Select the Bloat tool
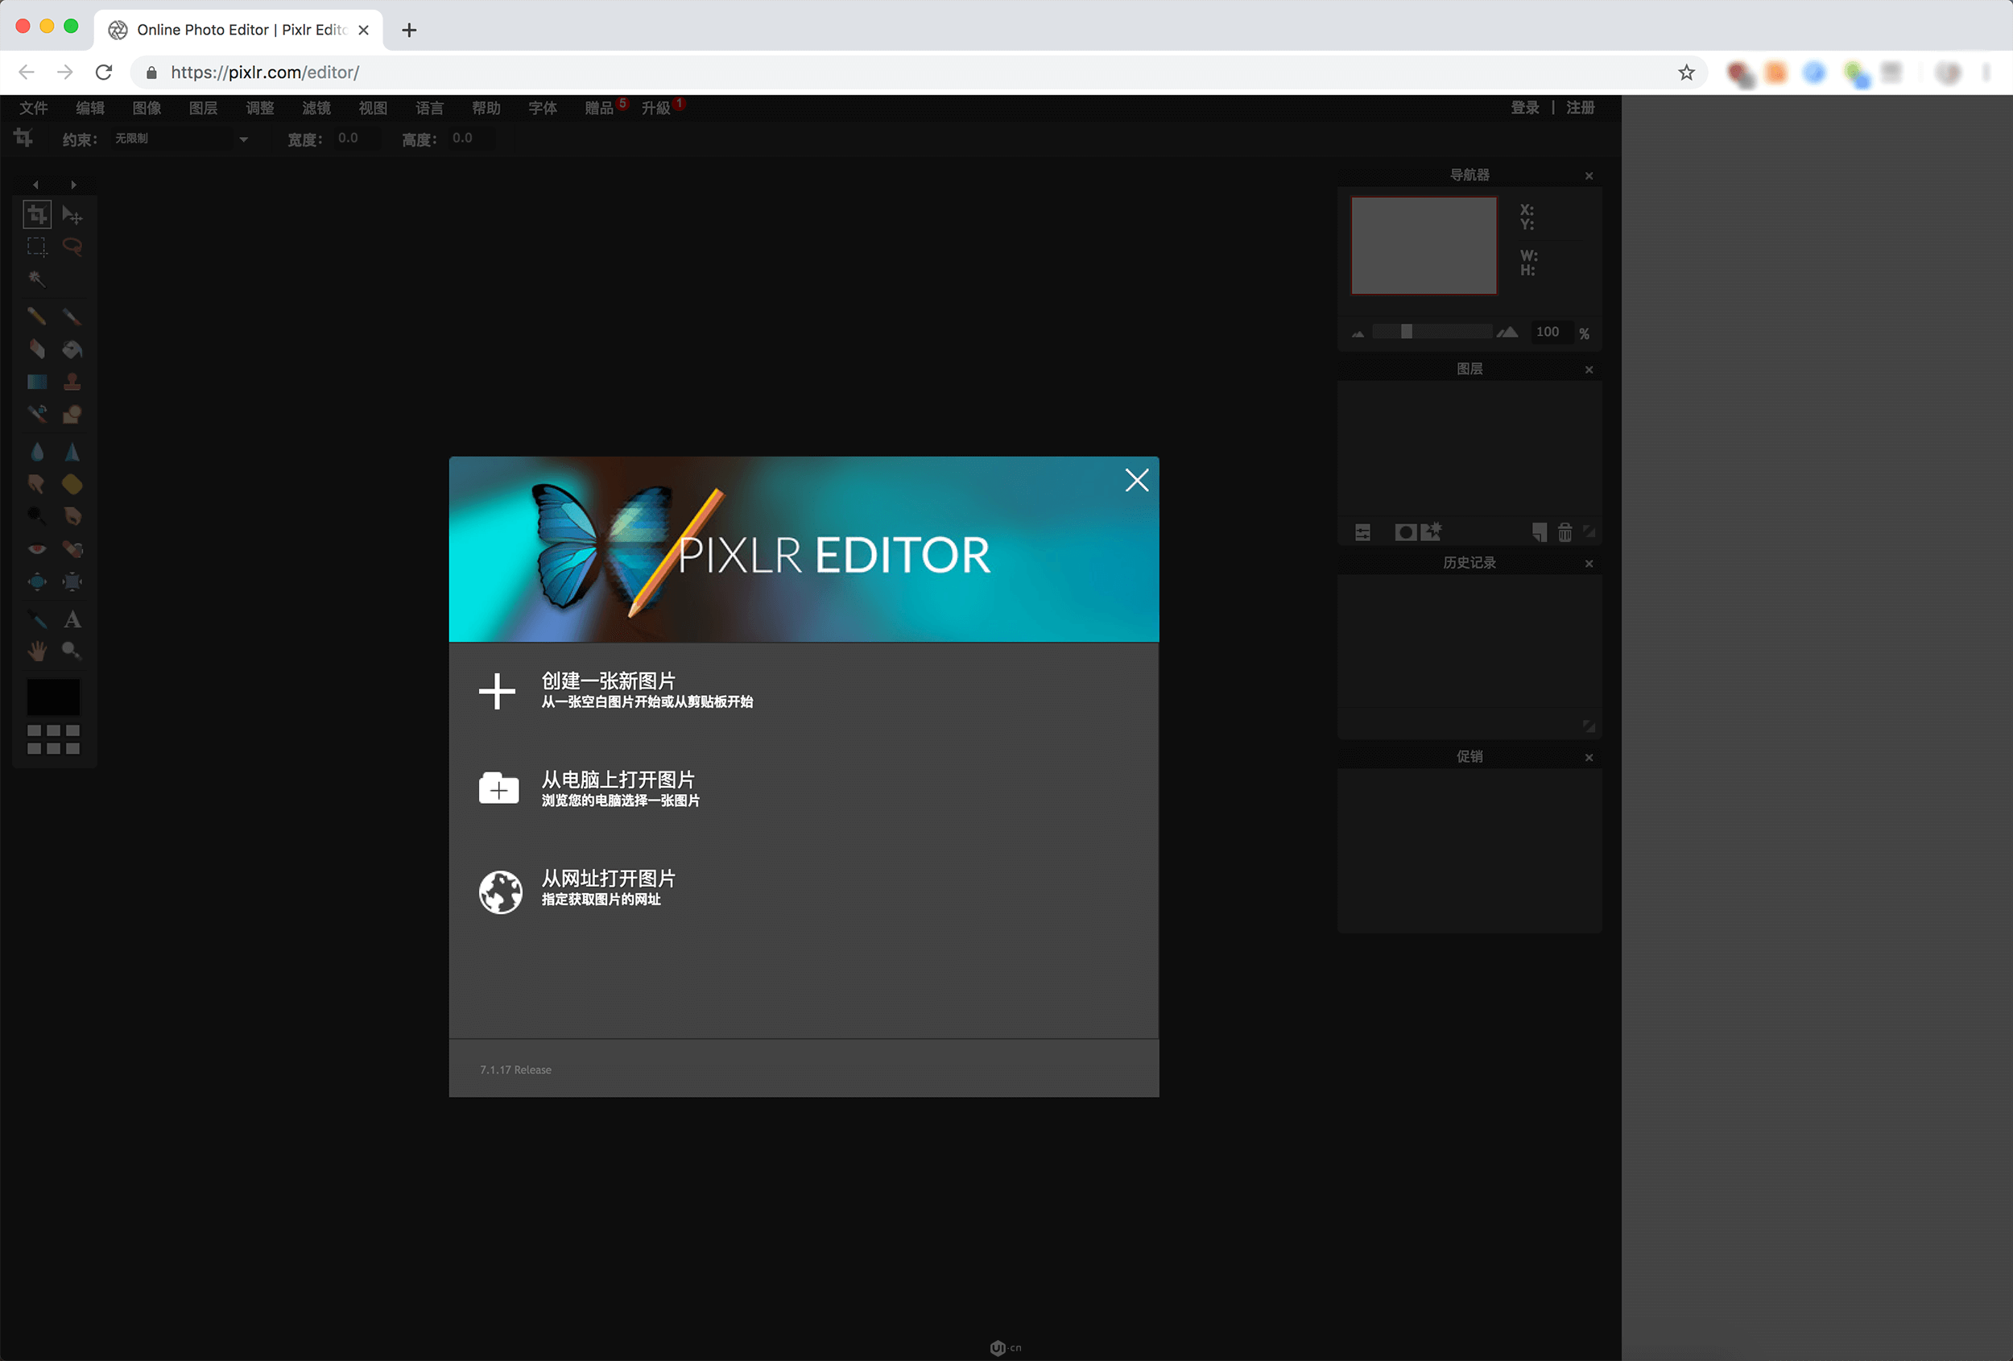 [36, 581]
